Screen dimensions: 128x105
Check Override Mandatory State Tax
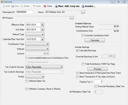click(96, 86)
